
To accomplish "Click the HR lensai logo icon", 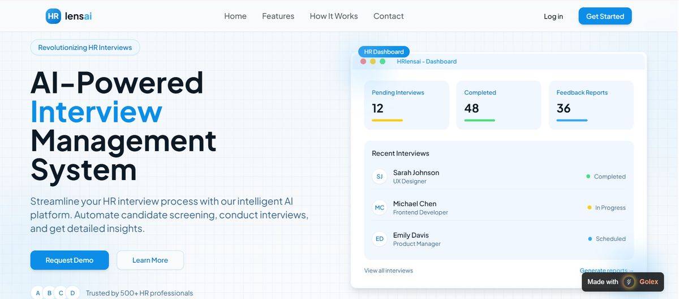I will (53, 16).
